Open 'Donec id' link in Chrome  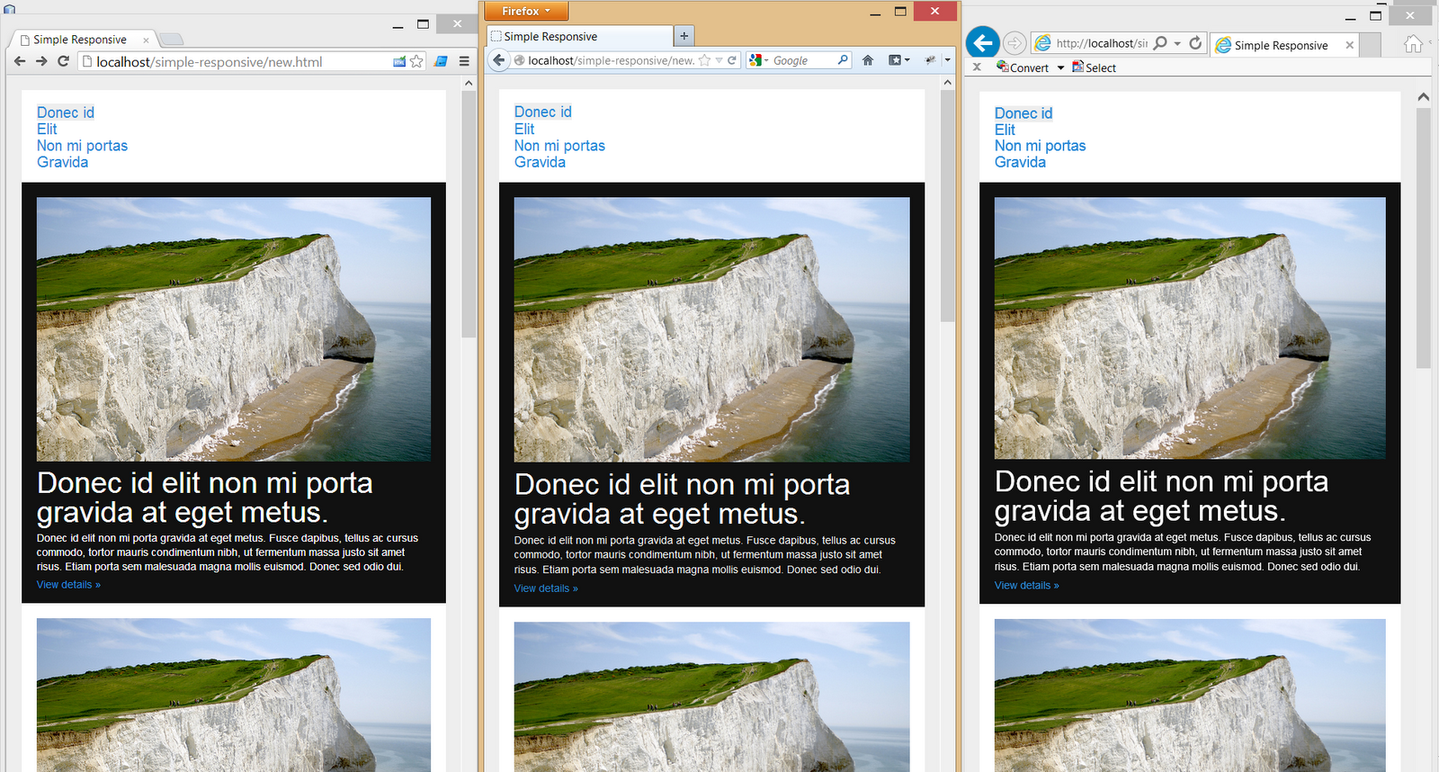click(x=66, y=112)
